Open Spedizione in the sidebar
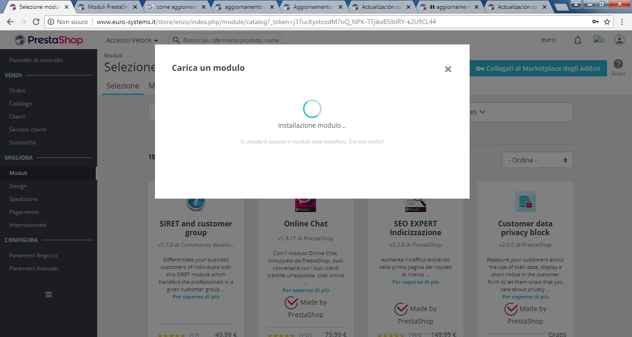 (x=24, y=199)
